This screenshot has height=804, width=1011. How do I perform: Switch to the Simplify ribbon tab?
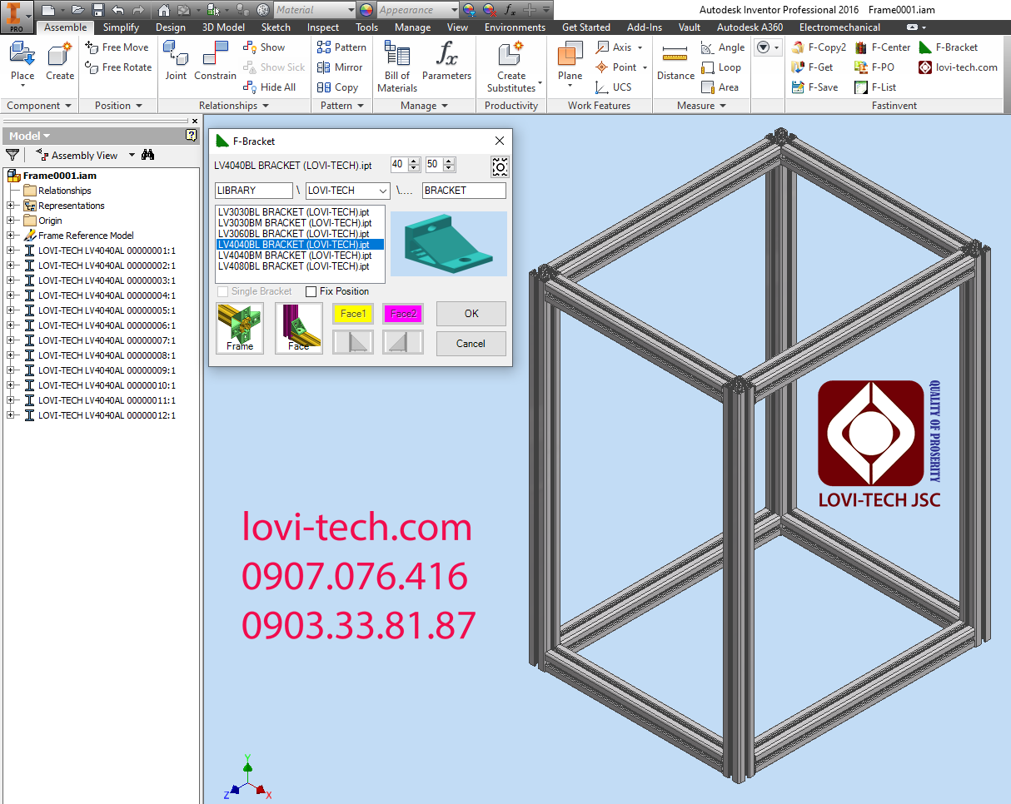pyautogui.click(x=121, y=27)
